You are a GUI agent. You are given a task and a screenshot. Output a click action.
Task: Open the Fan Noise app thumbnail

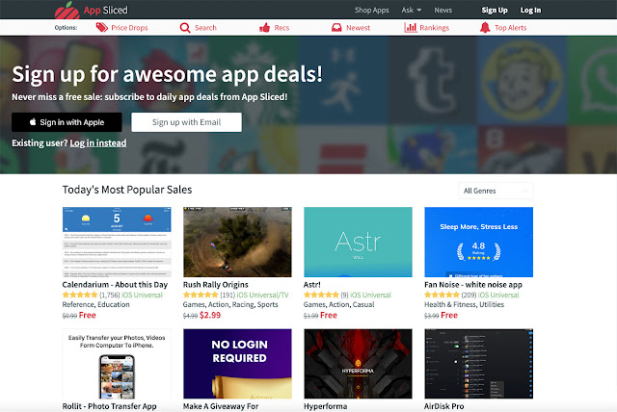(x=479, y=242)
